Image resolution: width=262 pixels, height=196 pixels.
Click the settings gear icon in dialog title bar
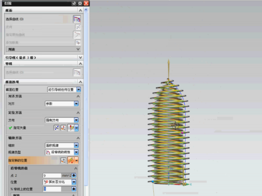pyautogui.click(x=80, y=3)
